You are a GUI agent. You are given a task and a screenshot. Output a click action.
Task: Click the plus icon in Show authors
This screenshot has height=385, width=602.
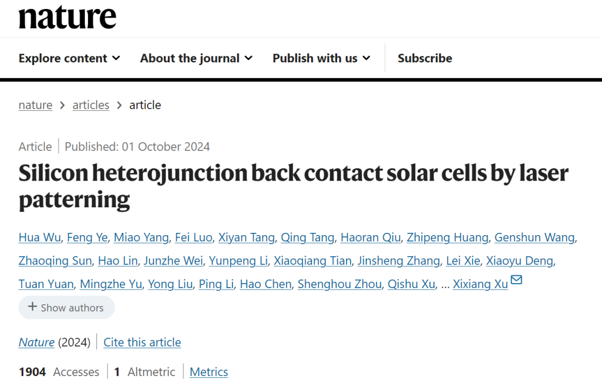[33, 306]
